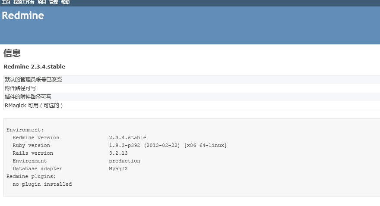Click the 1.9.3-p392 Ruby version value
The width and height of the screenshot is (380, 206).
coord(124,145)
